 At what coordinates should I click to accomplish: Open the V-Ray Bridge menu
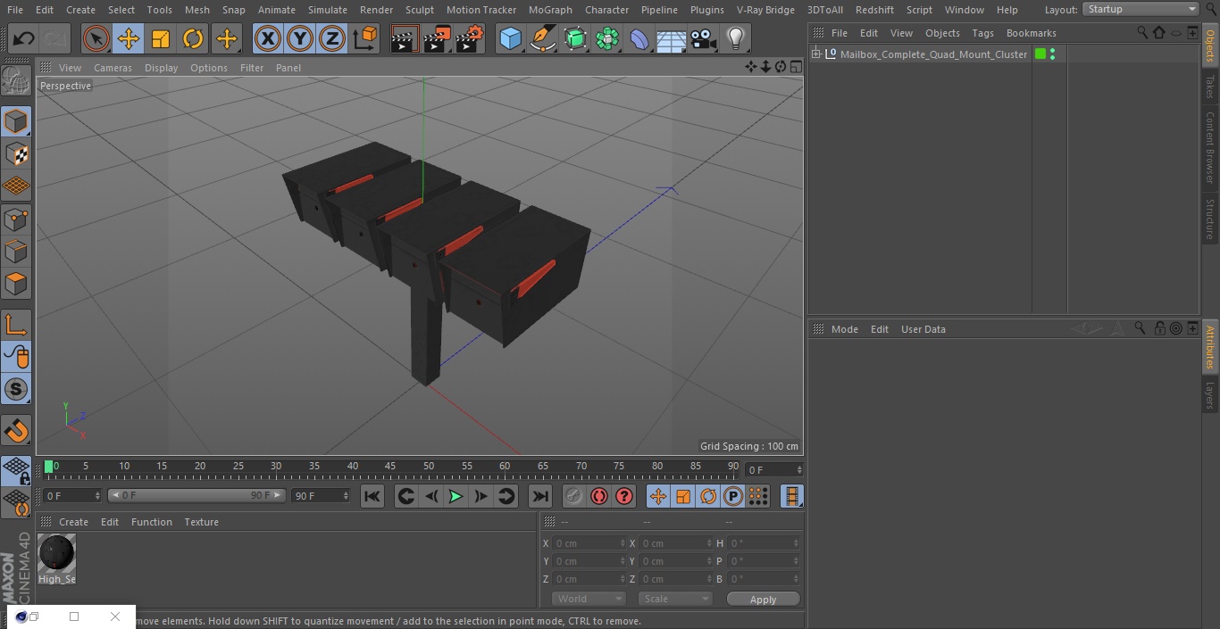[765, 10]
